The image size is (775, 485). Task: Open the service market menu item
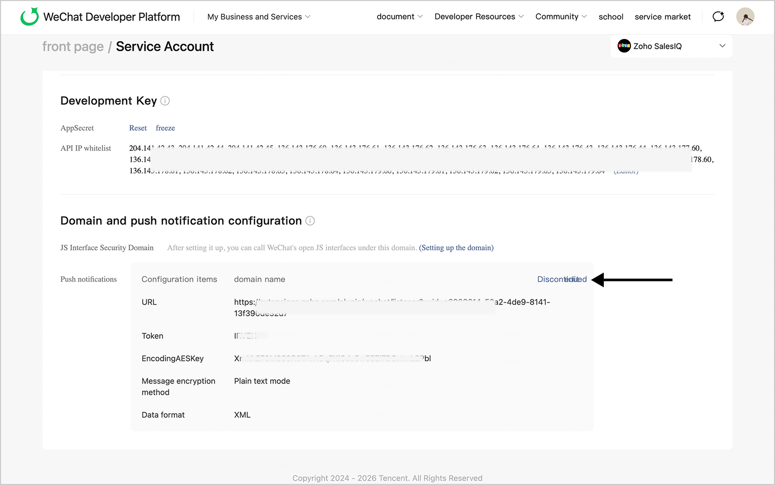click(x=662, y=17)
